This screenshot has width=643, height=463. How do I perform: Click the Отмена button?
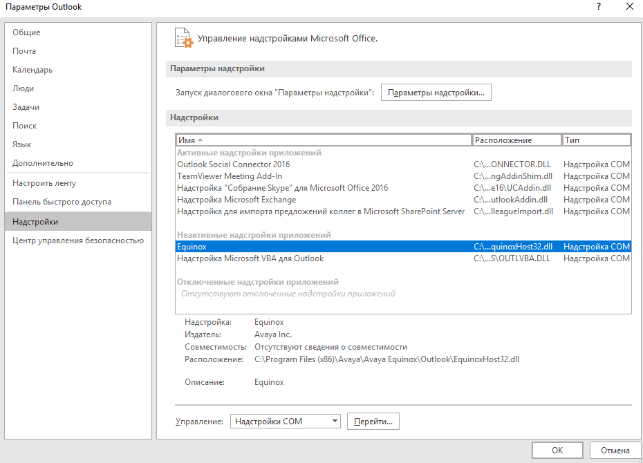tap(615, 451)
